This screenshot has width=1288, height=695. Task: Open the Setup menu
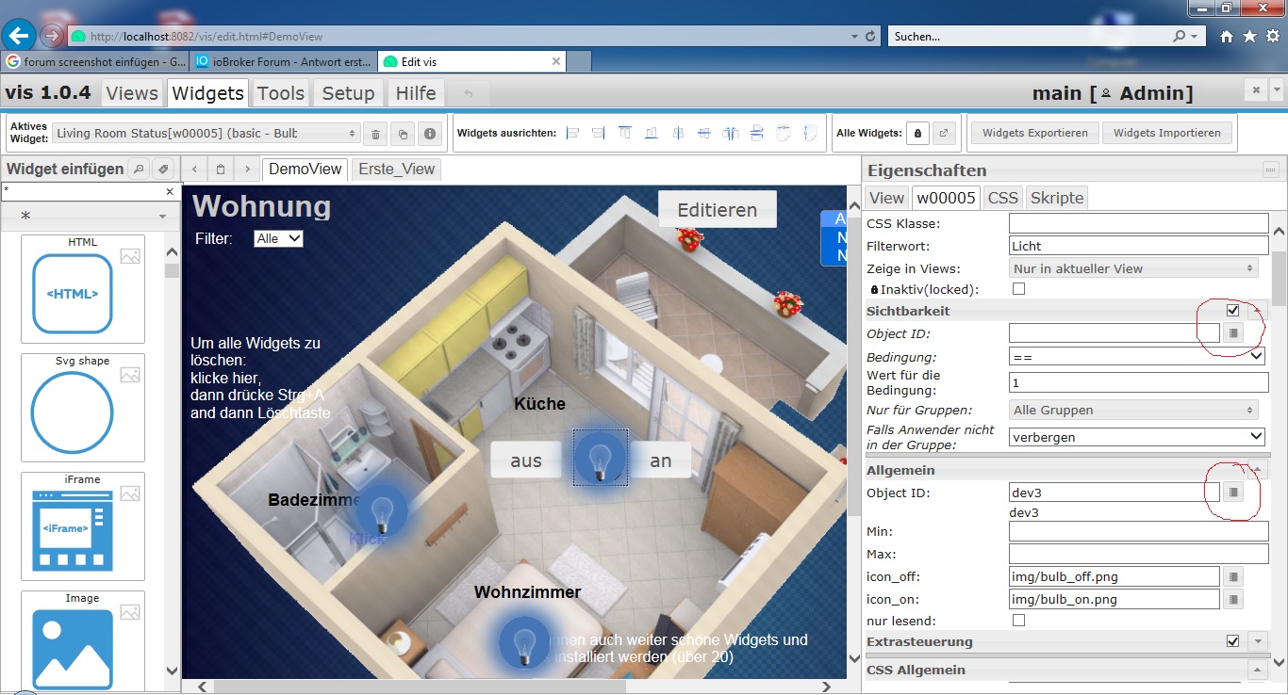348,93
